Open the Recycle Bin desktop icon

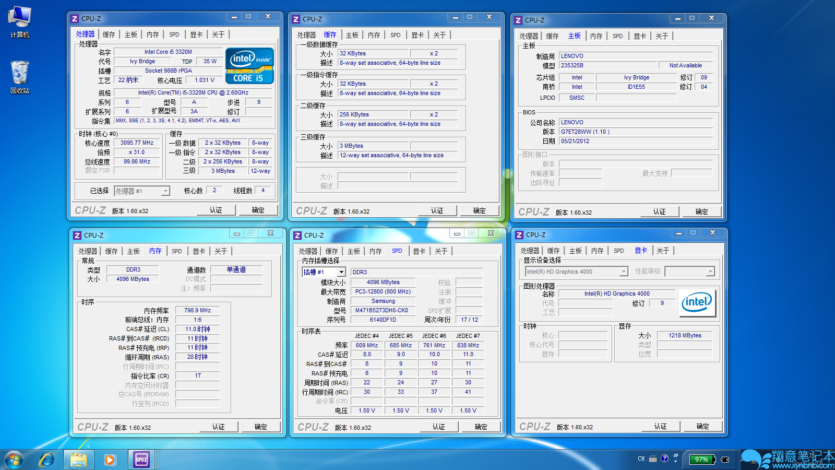click(x=19, y=77)
